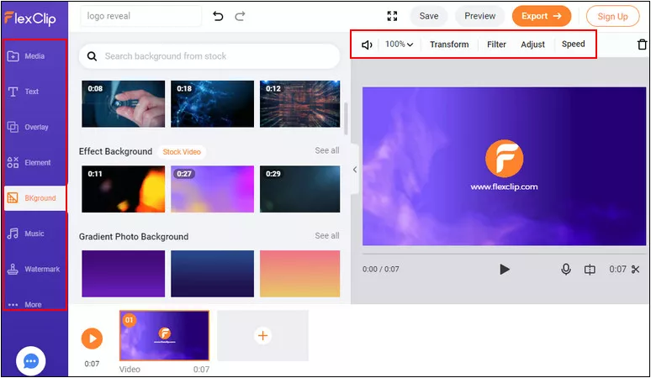Select storyboard clip 01
651x378 pixels.
tap(164, 336)
